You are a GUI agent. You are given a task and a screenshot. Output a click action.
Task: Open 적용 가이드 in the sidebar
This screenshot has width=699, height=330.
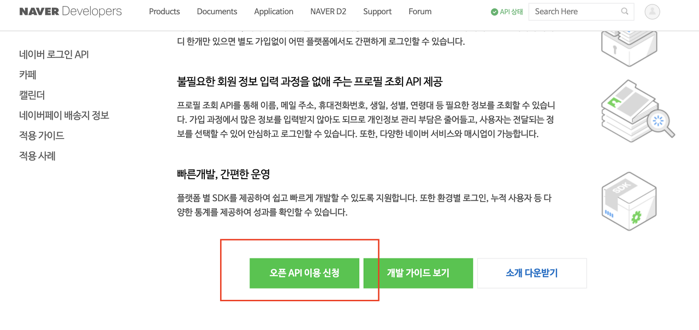click(x=42, y=135)
